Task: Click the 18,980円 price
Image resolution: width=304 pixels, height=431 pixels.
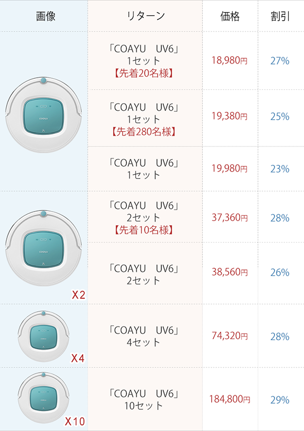Action: 230,60
